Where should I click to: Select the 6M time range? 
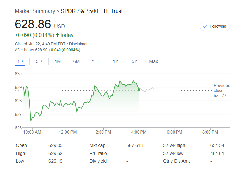(76, 61)
